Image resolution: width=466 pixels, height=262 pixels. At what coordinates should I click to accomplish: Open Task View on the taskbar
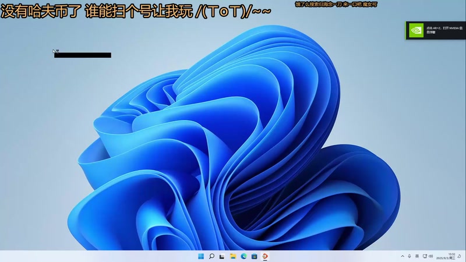222,256
